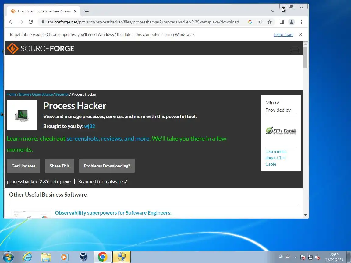The image size is (351, 263).
Task: Dismiss the Chrome update notice
Action: (x=301, y=34)
